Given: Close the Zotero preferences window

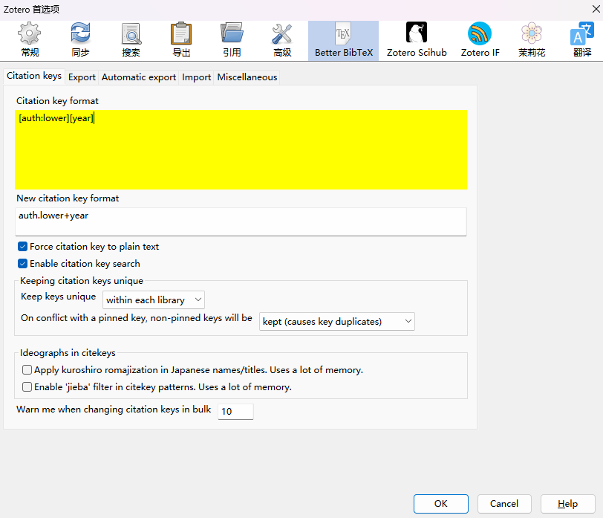Looking at the screenshot, I should tap(596, 9).
